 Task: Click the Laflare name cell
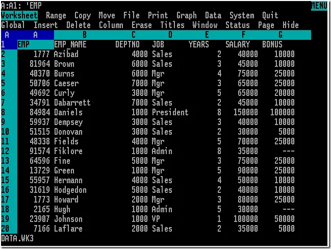click(68, 229)
